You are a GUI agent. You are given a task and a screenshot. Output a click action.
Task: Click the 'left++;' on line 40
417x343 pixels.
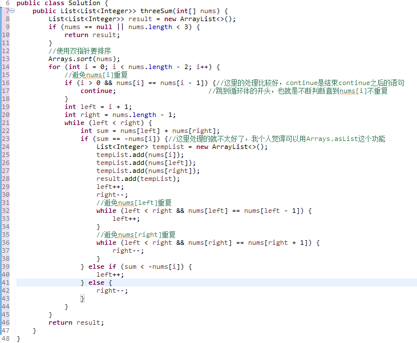click(110, 275)
